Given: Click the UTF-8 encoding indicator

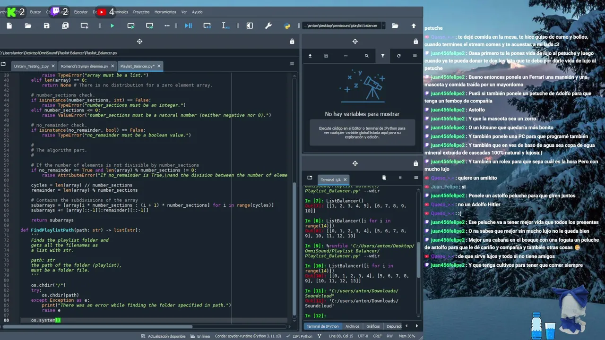Looking at the screenshot, I should [363, 336].
